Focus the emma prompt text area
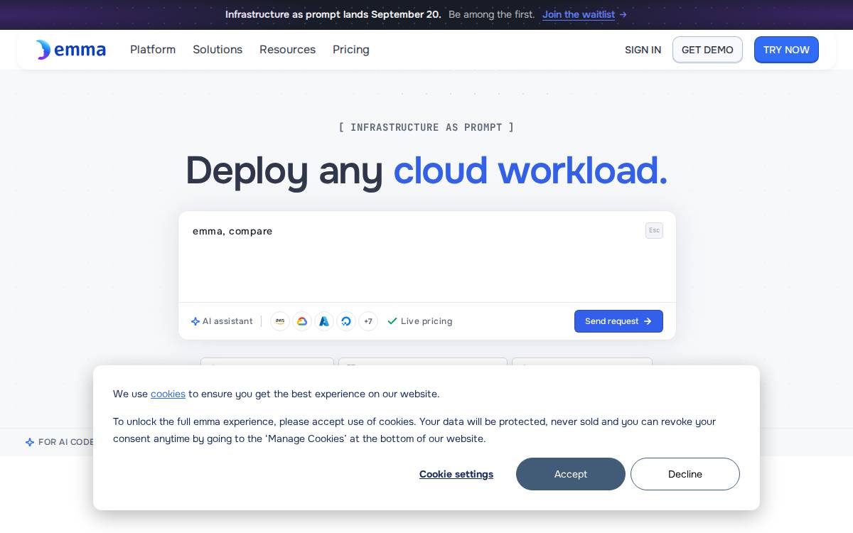The image size is (853, 533). (x=426, y=257)
